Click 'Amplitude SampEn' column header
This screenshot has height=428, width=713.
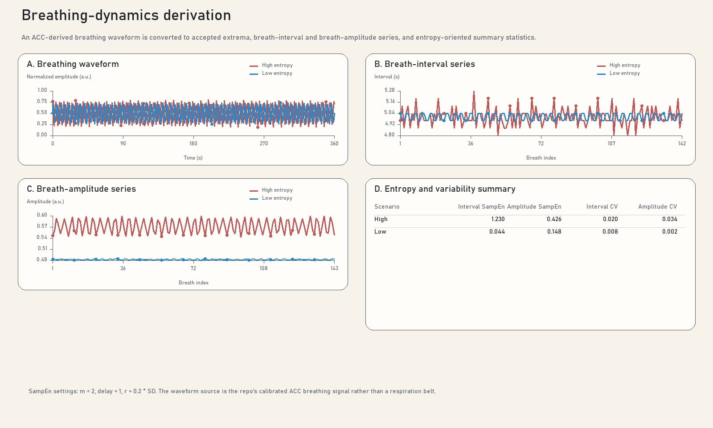point(534,206)
